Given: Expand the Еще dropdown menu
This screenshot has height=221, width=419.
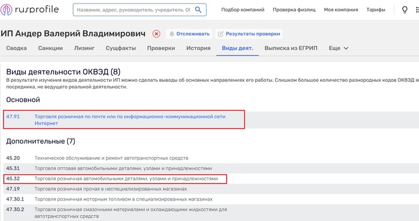Looking at the screenshot, I should tap(338, 48).
